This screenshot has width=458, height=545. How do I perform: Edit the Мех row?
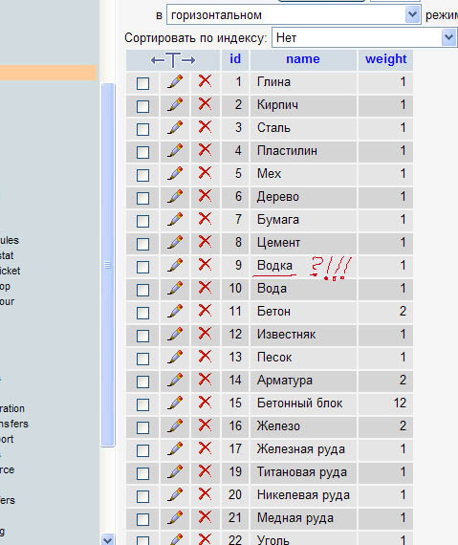click(x=174, y=173)
